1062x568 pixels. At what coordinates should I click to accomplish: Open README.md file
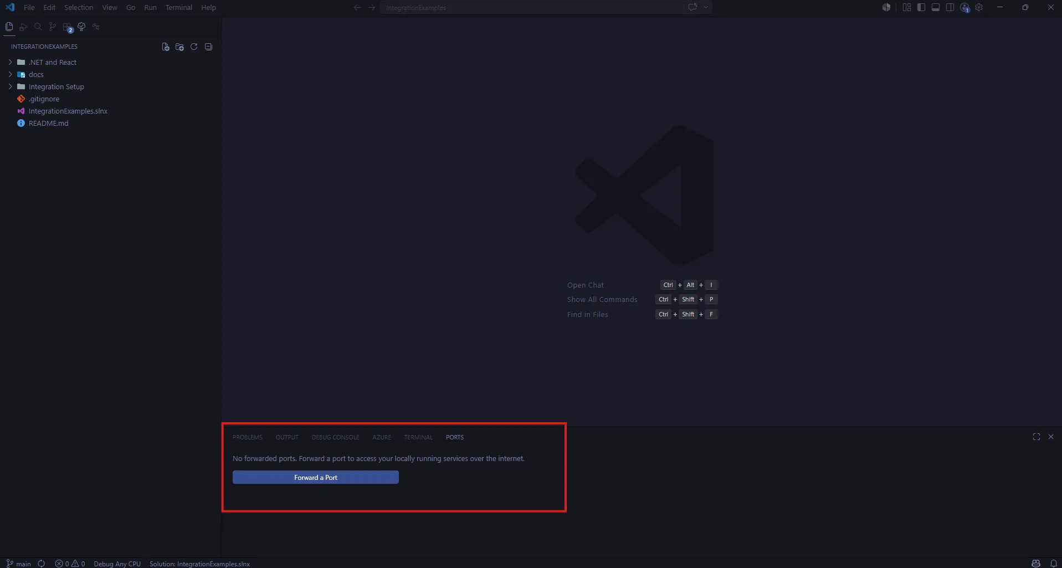(x=111, y=123)
